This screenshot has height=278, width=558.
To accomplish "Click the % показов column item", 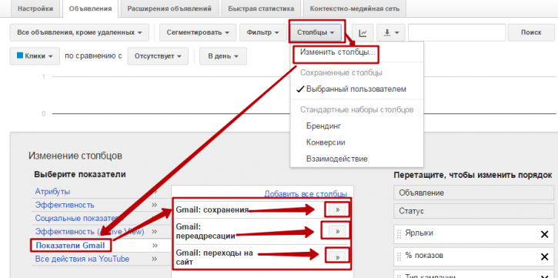I will tap(473, 256).
